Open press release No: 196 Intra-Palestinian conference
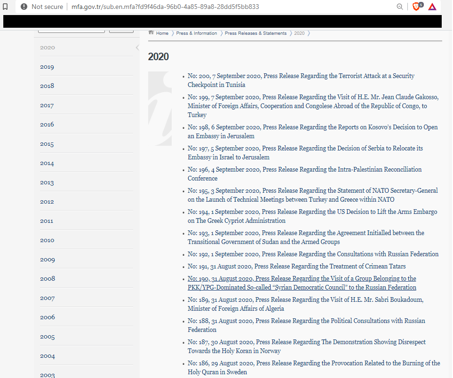Screen dimensions: 453x378 pos(305,173)
